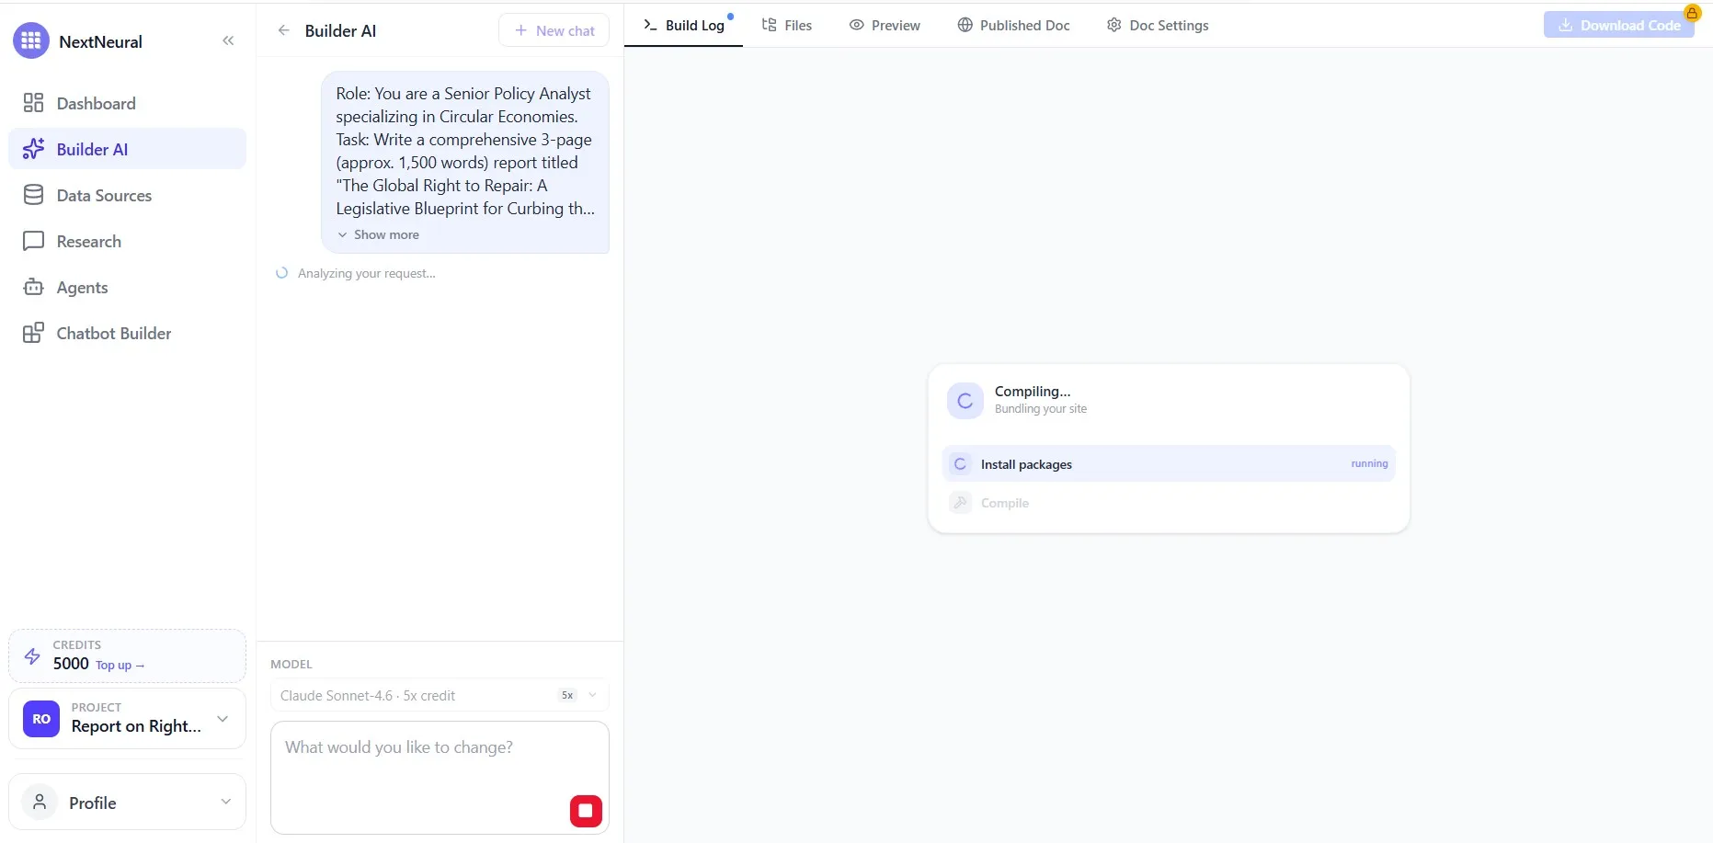Click the 'running' status label
Screen dimensions: 1713x843
[x=1369, y=463]
